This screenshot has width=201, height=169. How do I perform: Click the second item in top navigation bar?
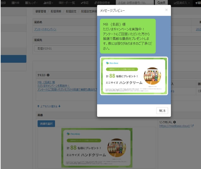[x=15, y=3]
